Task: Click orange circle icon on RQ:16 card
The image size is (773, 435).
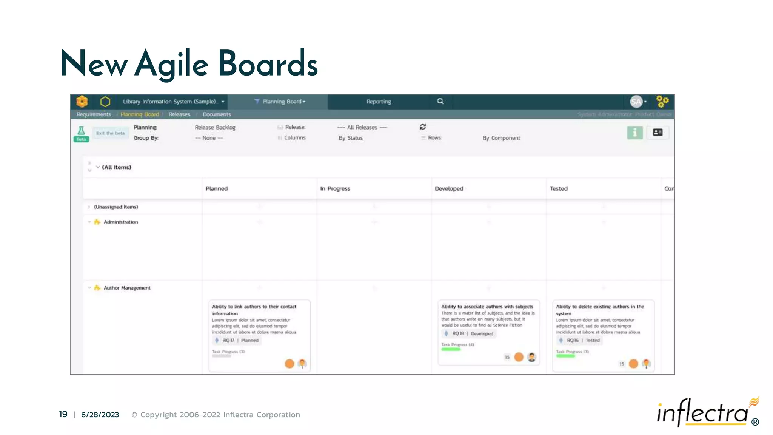Action: (x=634, y=364)
